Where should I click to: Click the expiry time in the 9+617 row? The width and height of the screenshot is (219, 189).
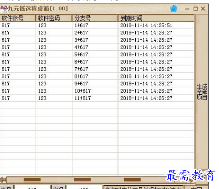(146, 84)
